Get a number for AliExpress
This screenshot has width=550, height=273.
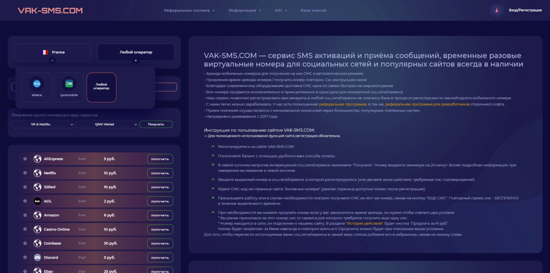point(160,159)
